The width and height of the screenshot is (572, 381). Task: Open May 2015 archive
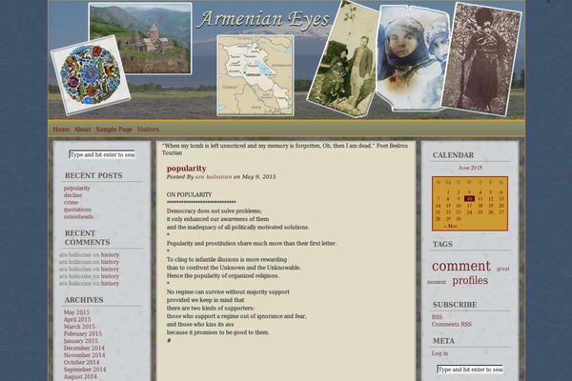click(76, 312)
